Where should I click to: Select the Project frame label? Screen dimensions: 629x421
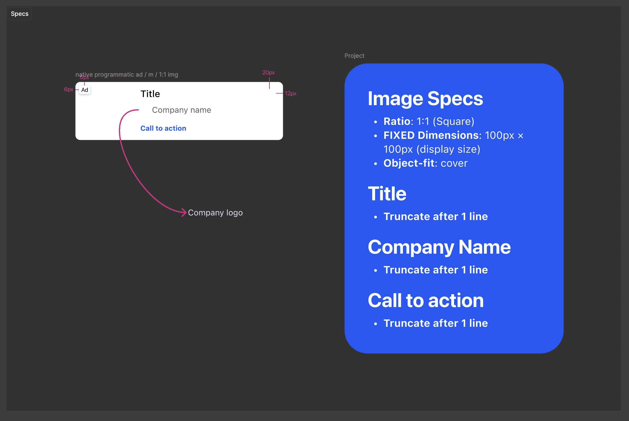click(x=354, y=56)
